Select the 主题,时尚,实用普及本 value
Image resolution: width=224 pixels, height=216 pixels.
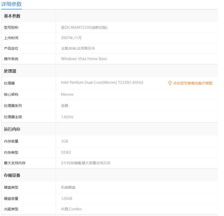click(x=78, y=48)
